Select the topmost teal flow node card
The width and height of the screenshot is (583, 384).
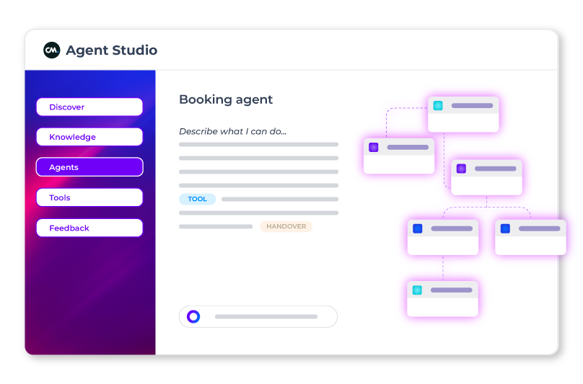coord(463,115)
